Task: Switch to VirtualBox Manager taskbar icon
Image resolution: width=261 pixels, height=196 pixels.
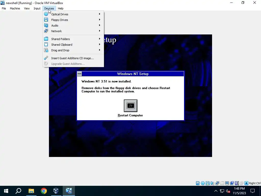Action: (x=56, y=191)
